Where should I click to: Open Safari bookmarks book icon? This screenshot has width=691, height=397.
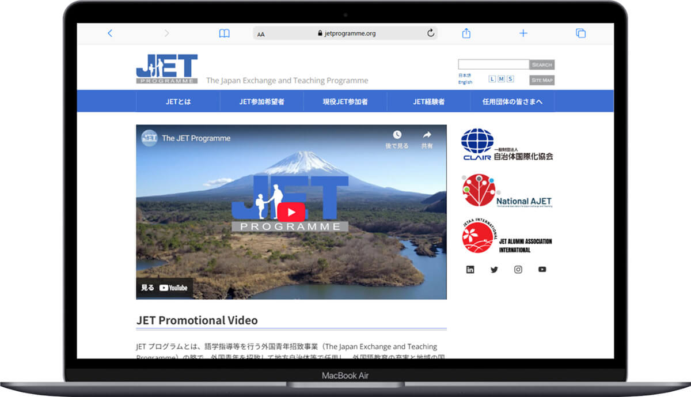224,33
